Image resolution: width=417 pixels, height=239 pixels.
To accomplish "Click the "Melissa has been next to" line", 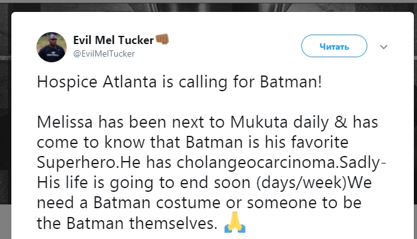I will 208,122.
